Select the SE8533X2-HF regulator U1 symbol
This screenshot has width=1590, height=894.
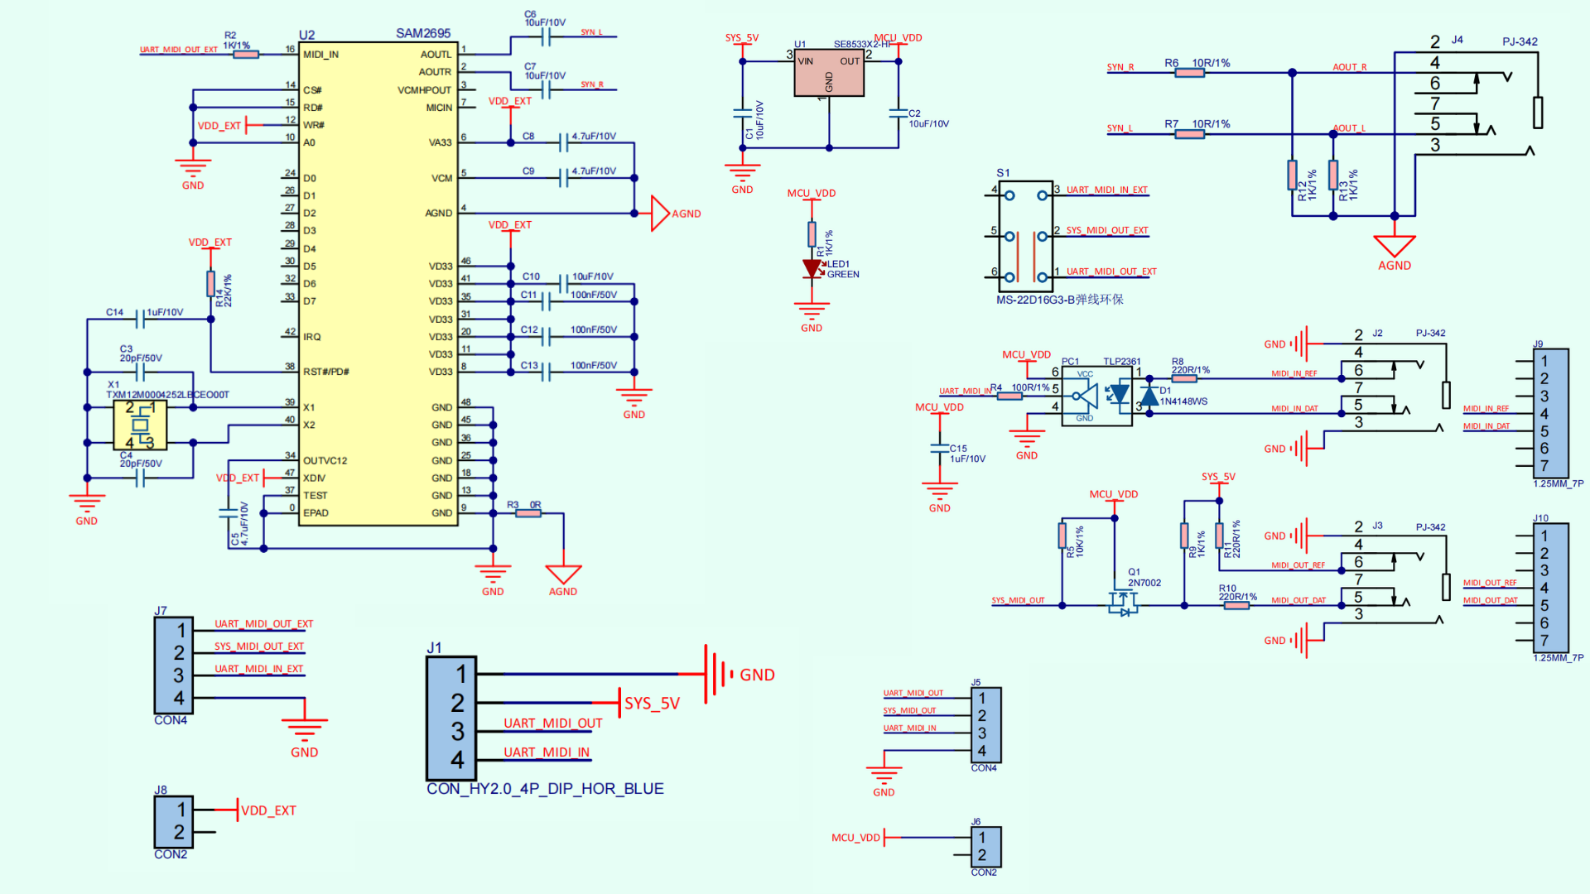(x=829, y=73)
